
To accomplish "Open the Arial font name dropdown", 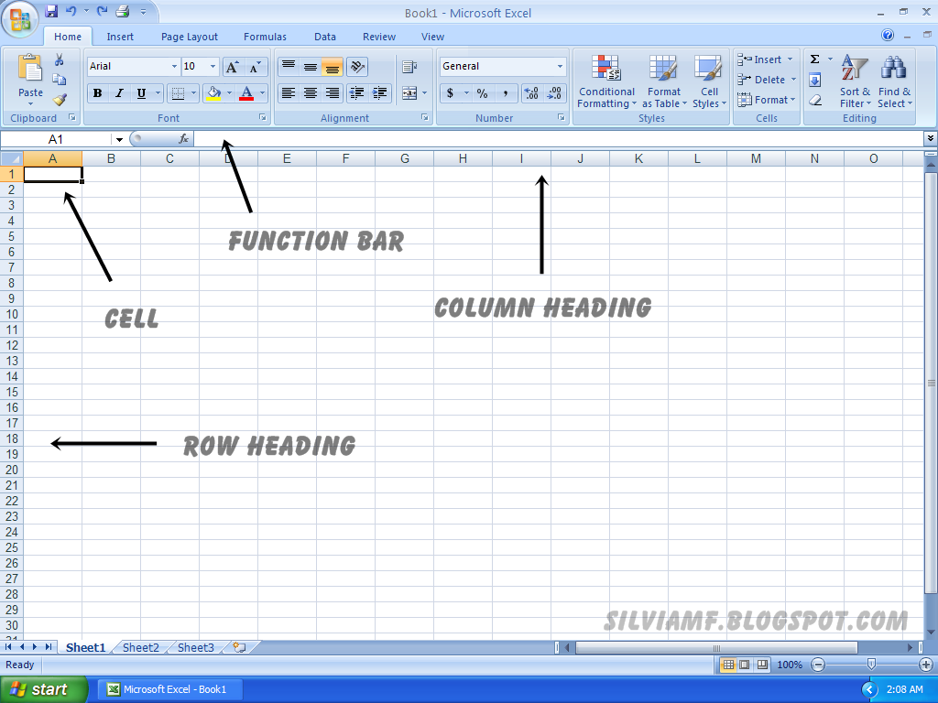I will click(x=174, y=66).
